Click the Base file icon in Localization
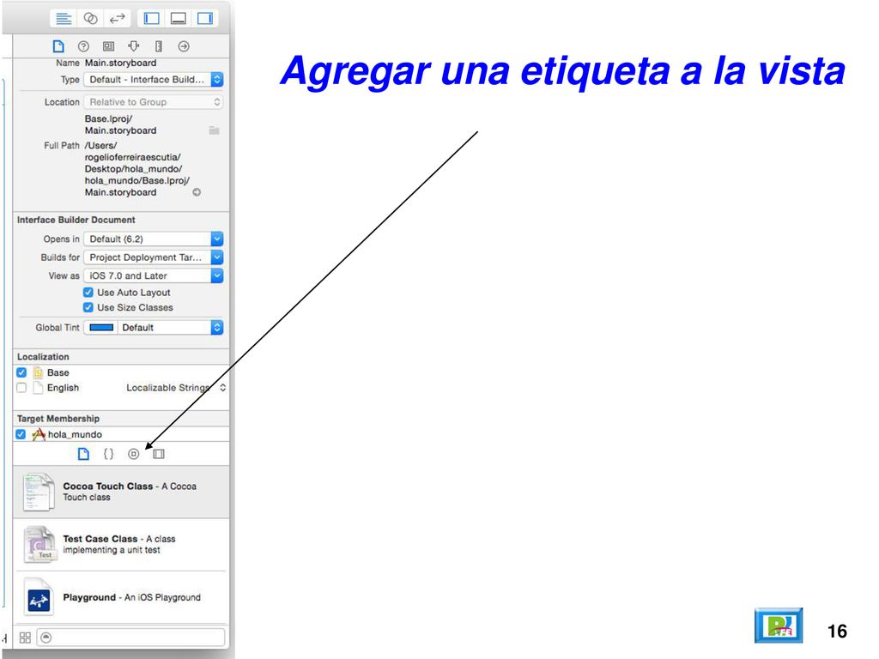879x659 pixels. pyautogui.click(x=38, y=372)
